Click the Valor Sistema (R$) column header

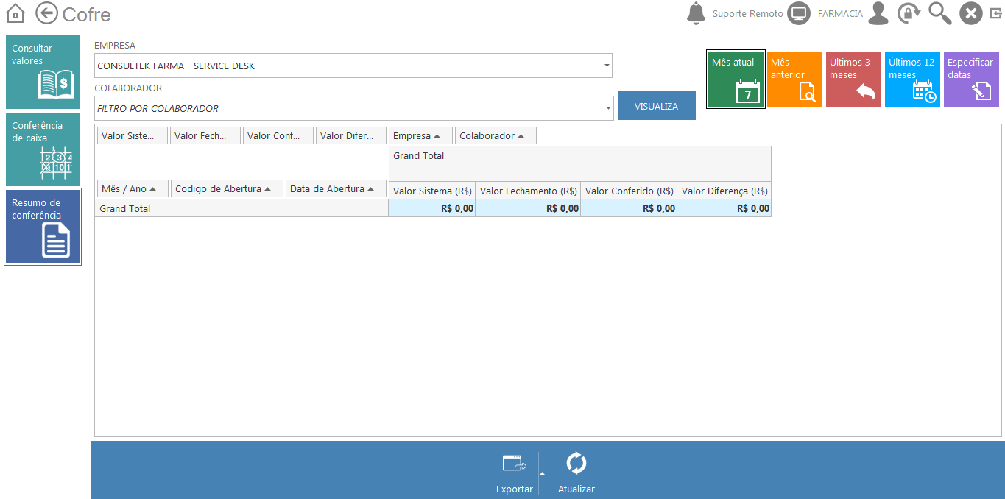[x=432, y=191]
